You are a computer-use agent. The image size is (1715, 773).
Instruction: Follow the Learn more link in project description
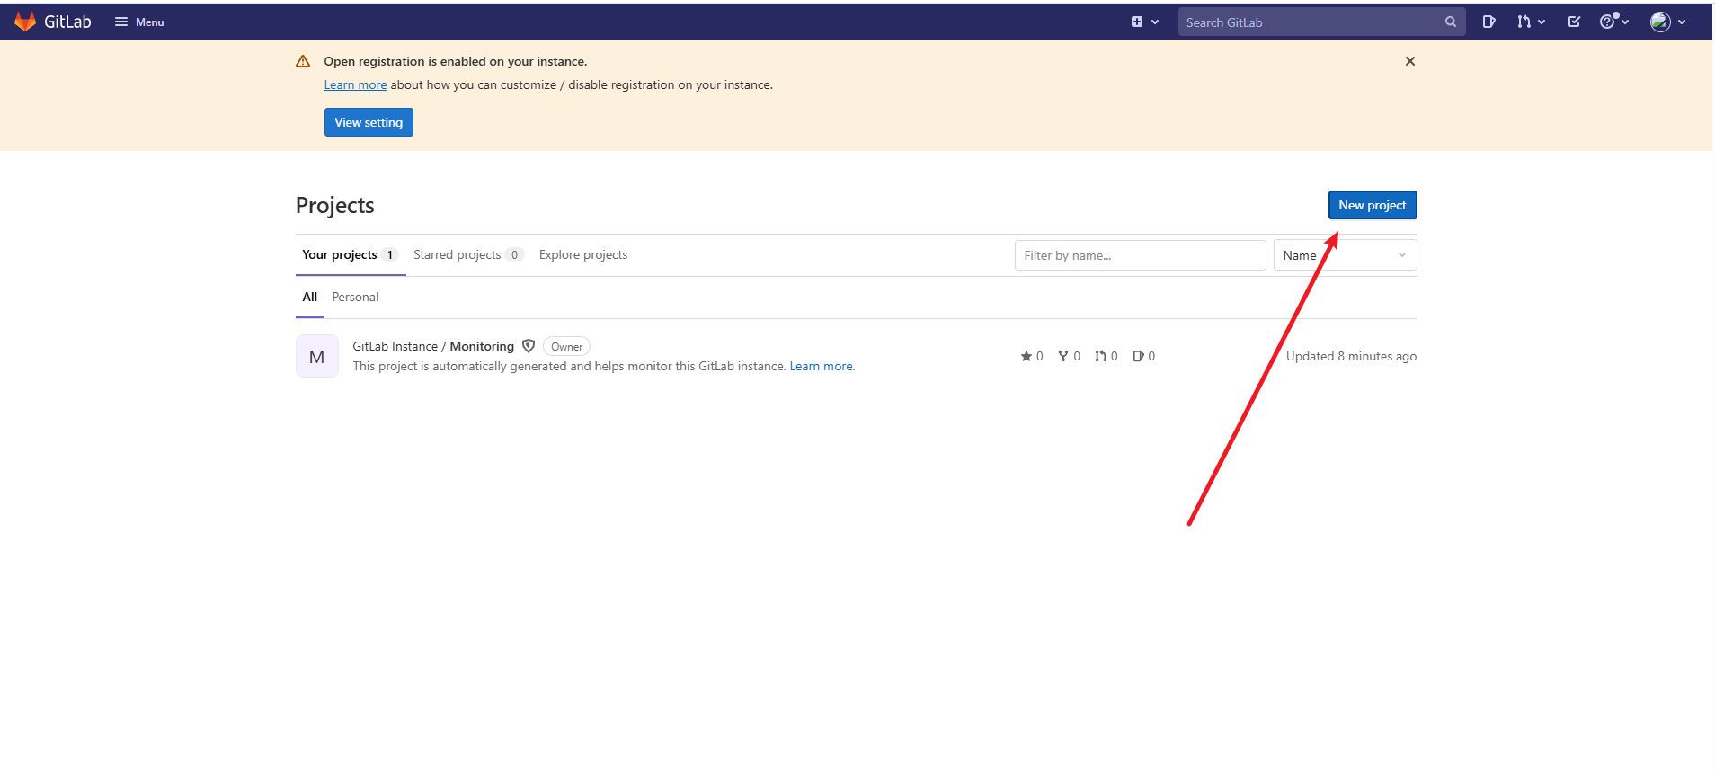coord(821,366)
